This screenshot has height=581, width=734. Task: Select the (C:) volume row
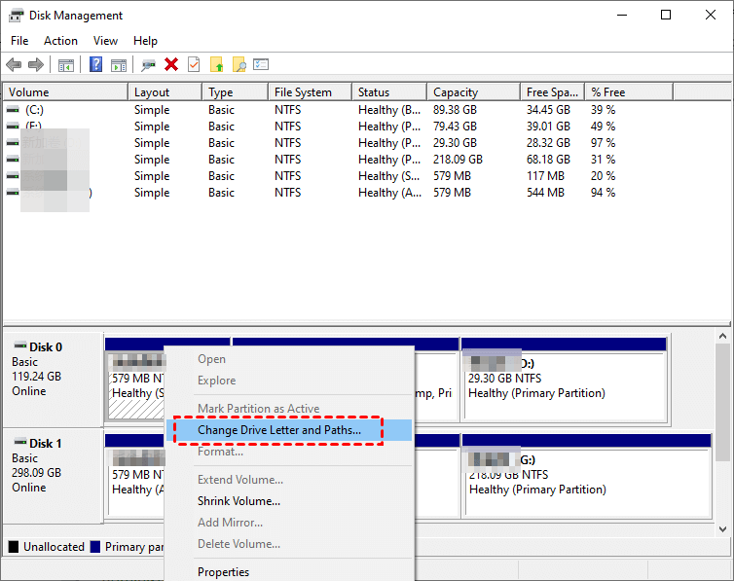tap(34, 110)
